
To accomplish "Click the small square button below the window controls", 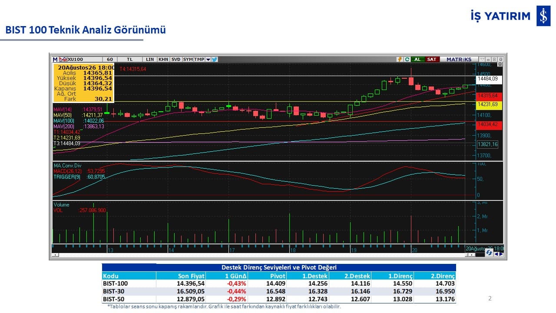I will coord(500,64).
